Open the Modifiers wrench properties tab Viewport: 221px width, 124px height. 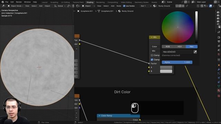(219, 69)
